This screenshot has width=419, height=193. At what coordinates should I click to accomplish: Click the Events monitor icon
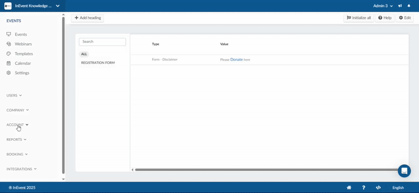[8, 34]
